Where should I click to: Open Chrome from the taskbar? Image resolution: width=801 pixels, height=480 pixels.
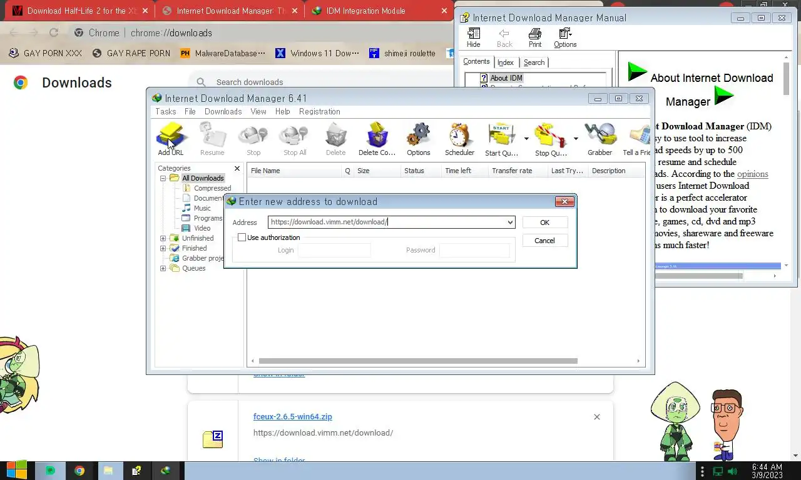tap(79, 471)
